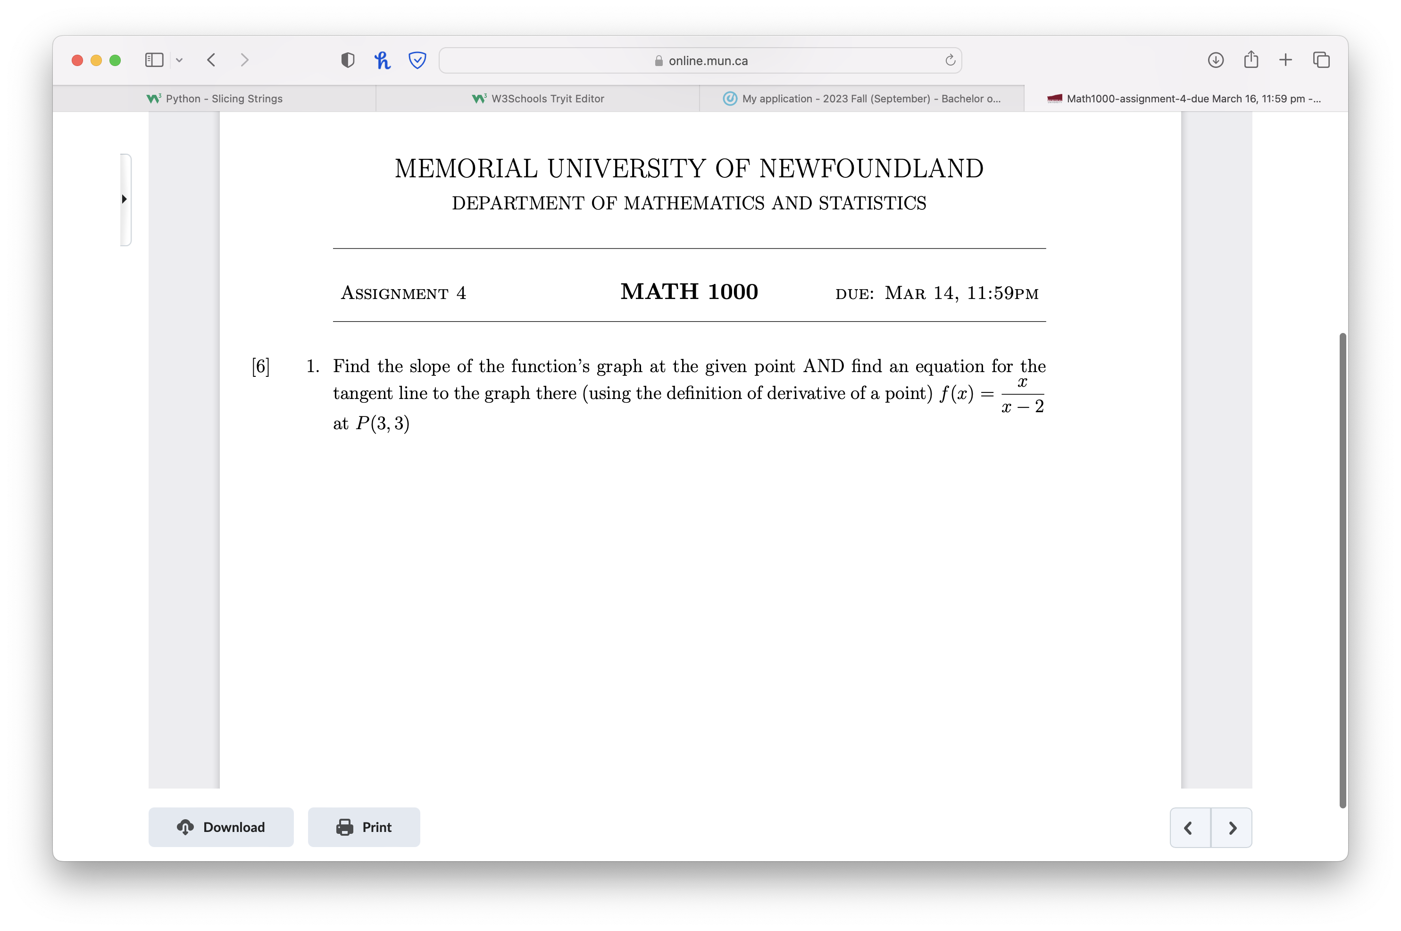Open the chevron dropdown beside the sidebar icon
Screen dimensions: 1401x931
(180, 60)
